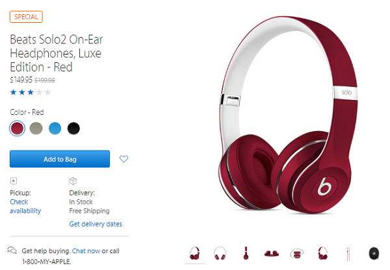Click the delivery box icon

tap(73, 181)
